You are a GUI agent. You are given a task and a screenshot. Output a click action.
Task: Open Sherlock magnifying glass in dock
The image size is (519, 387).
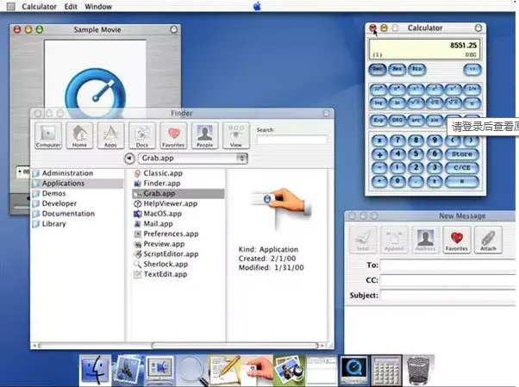pos(192,370)
